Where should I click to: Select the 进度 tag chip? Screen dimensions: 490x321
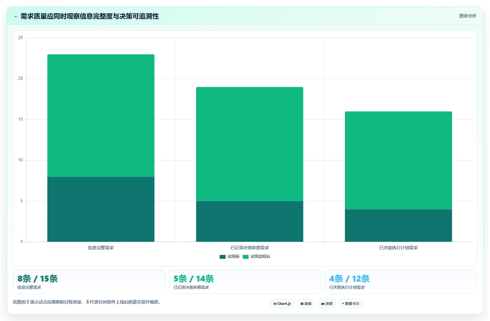pyautogui.click(x=327, y=304)
